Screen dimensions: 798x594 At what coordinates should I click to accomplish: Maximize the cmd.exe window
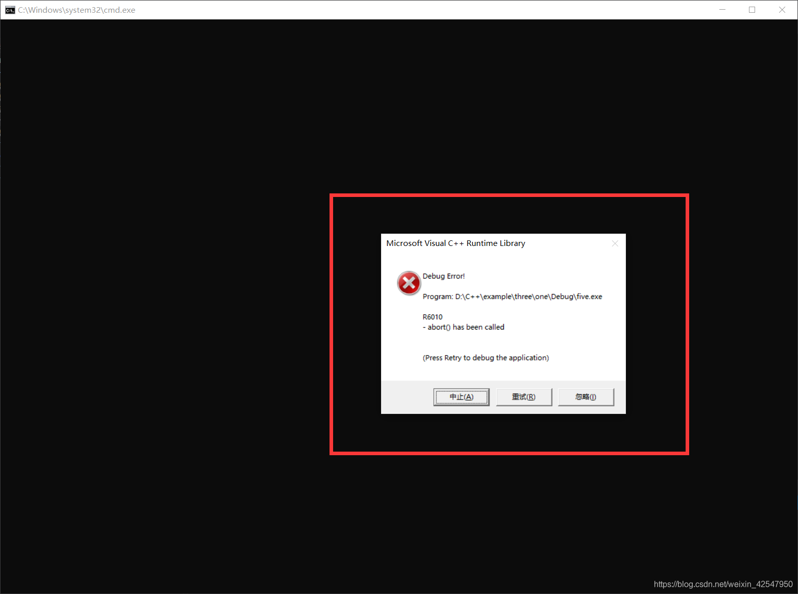pyautogui.click(x=752, y=10)
